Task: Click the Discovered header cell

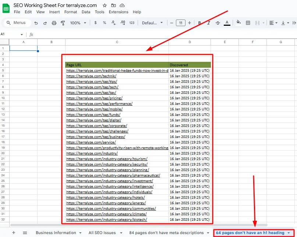Action: (190, 65)
